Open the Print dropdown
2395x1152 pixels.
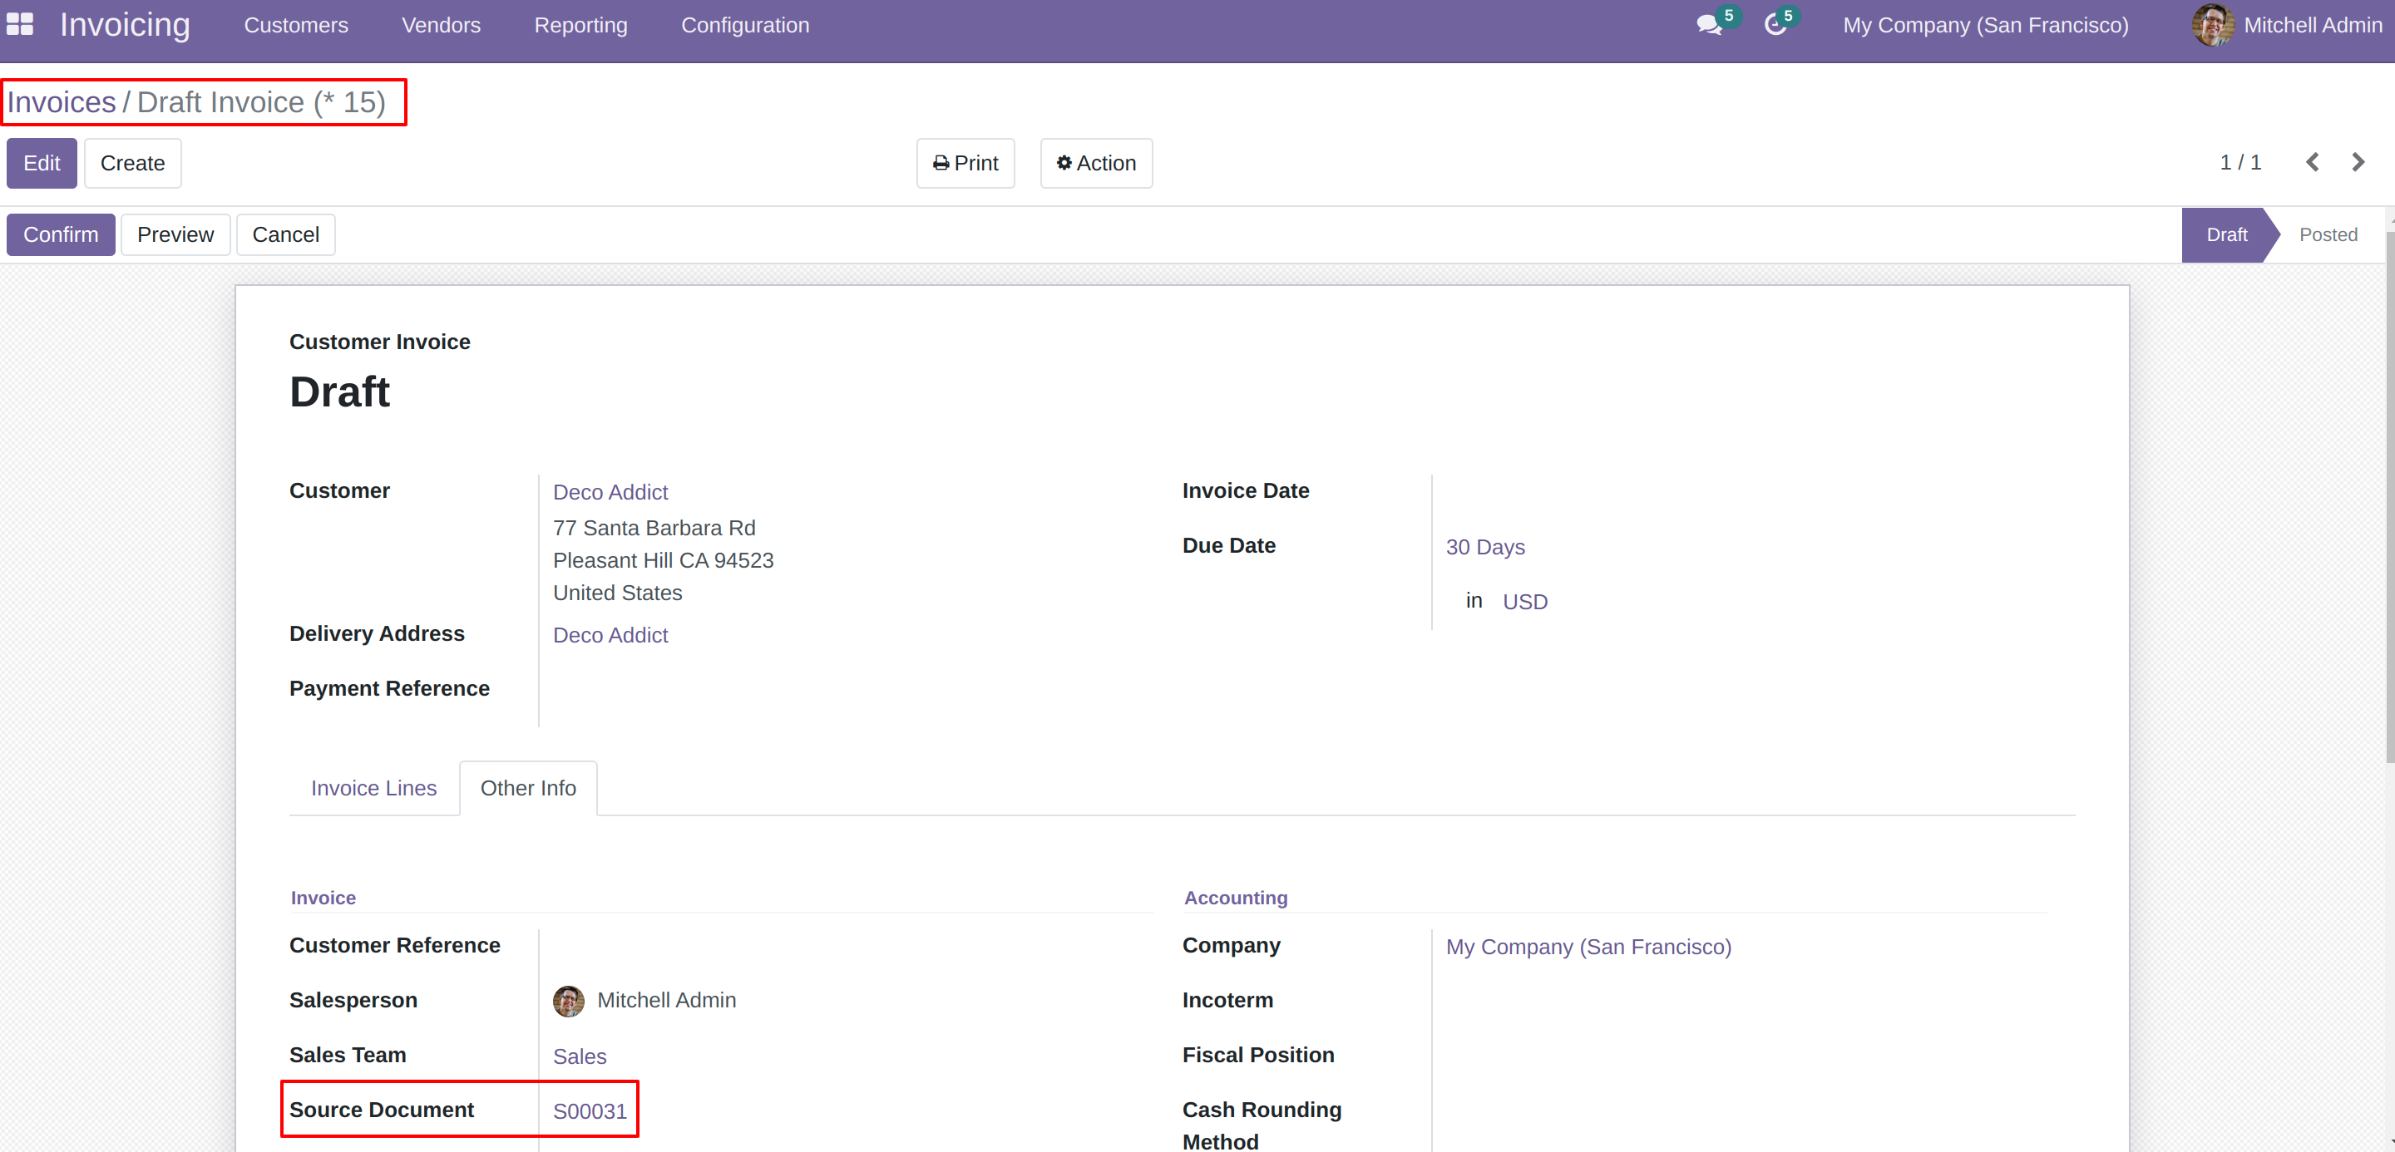[965, 164]
